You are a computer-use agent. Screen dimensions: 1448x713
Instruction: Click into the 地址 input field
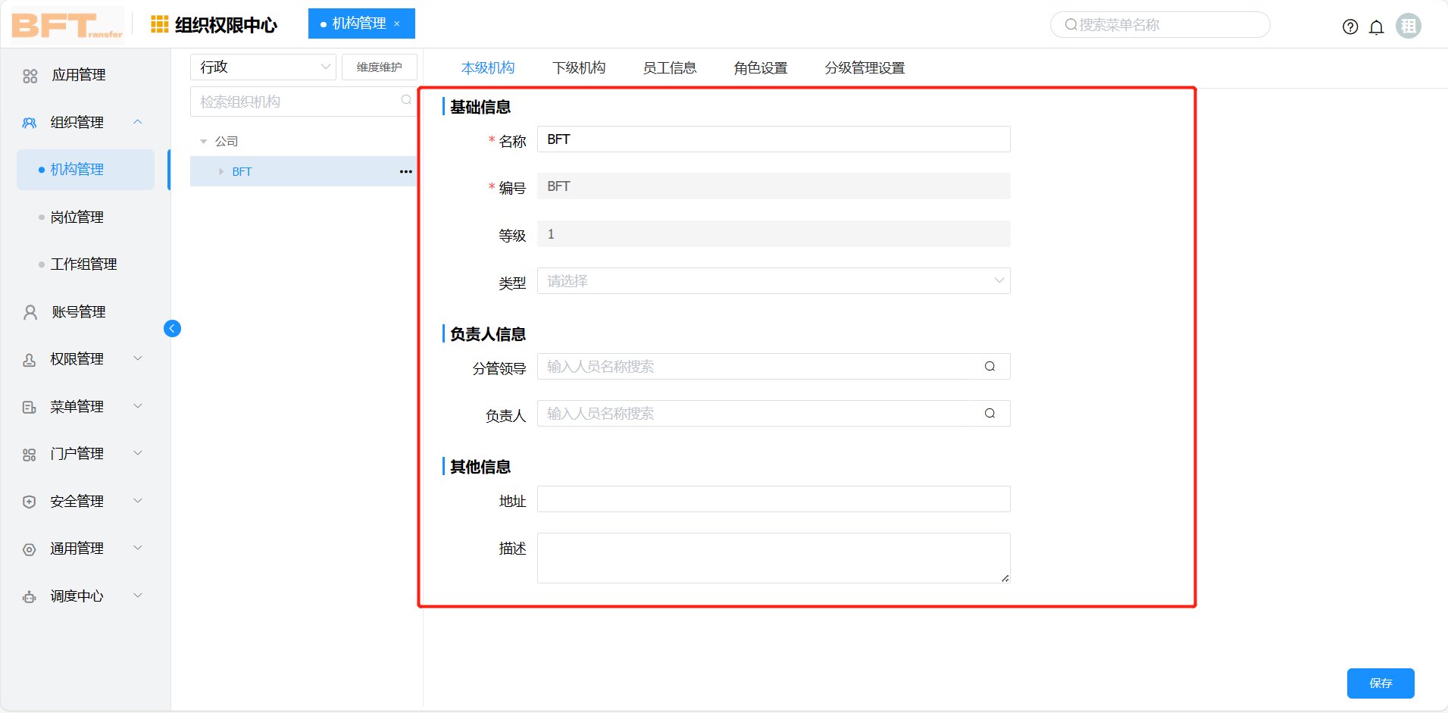click(773, 499)
